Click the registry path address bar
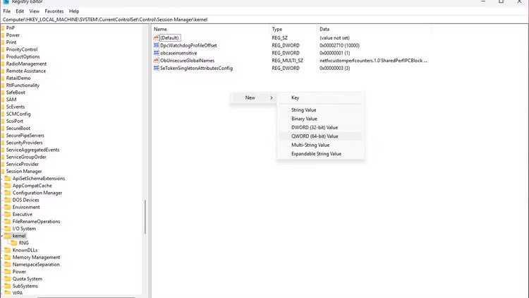The width and height of the screenshot is (529, 298). click(264, 20)
